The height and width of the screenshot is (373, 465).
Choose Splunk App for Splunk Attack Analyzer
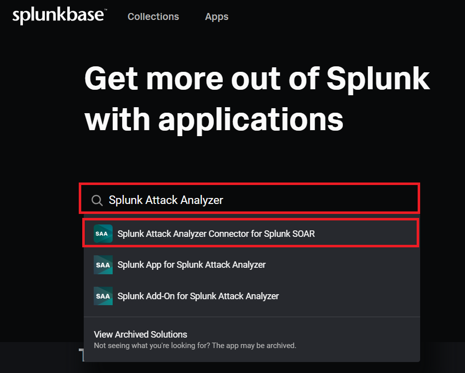coord(191,265)
